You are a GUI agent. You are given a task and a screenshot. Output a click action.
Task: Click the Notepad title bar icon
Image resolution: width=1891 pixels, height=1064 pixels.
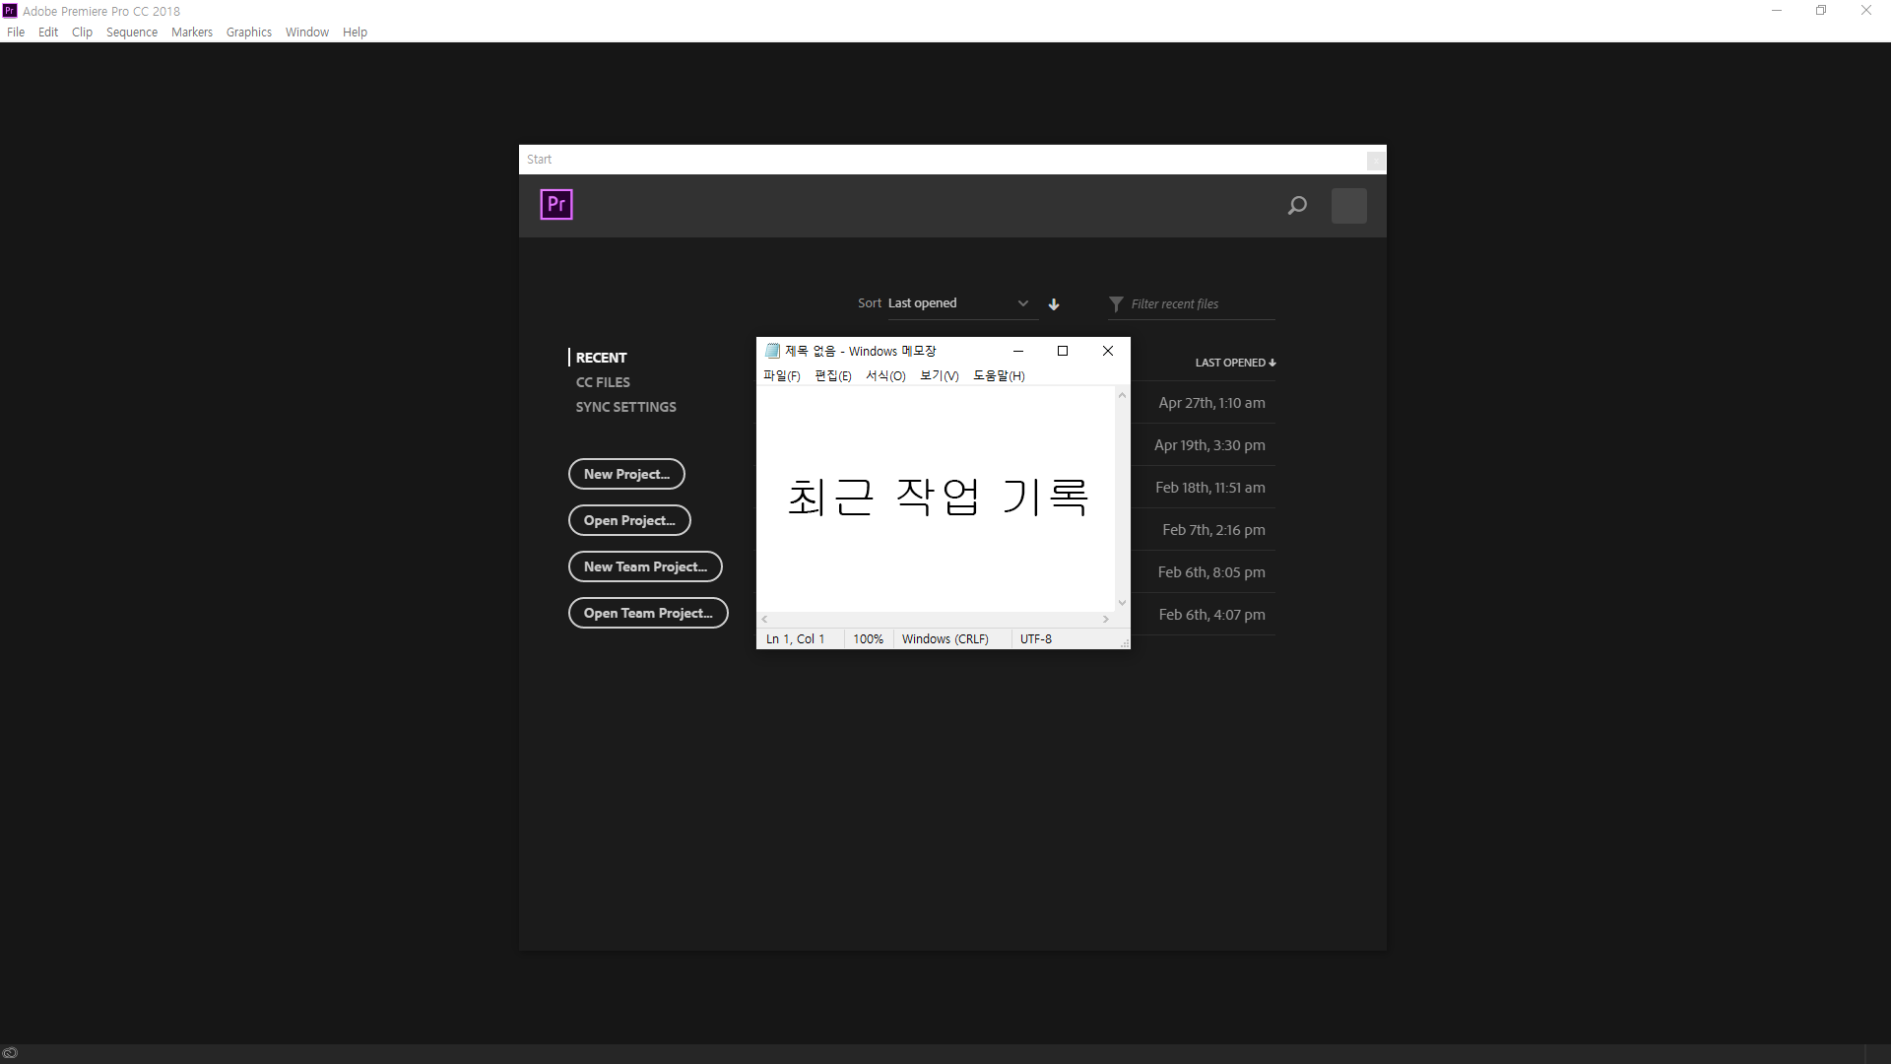coord(773,351)
